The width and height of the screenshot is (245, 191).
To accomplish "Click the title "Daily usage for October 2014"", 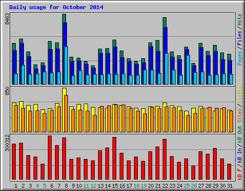I will click(x=56, y=7).
